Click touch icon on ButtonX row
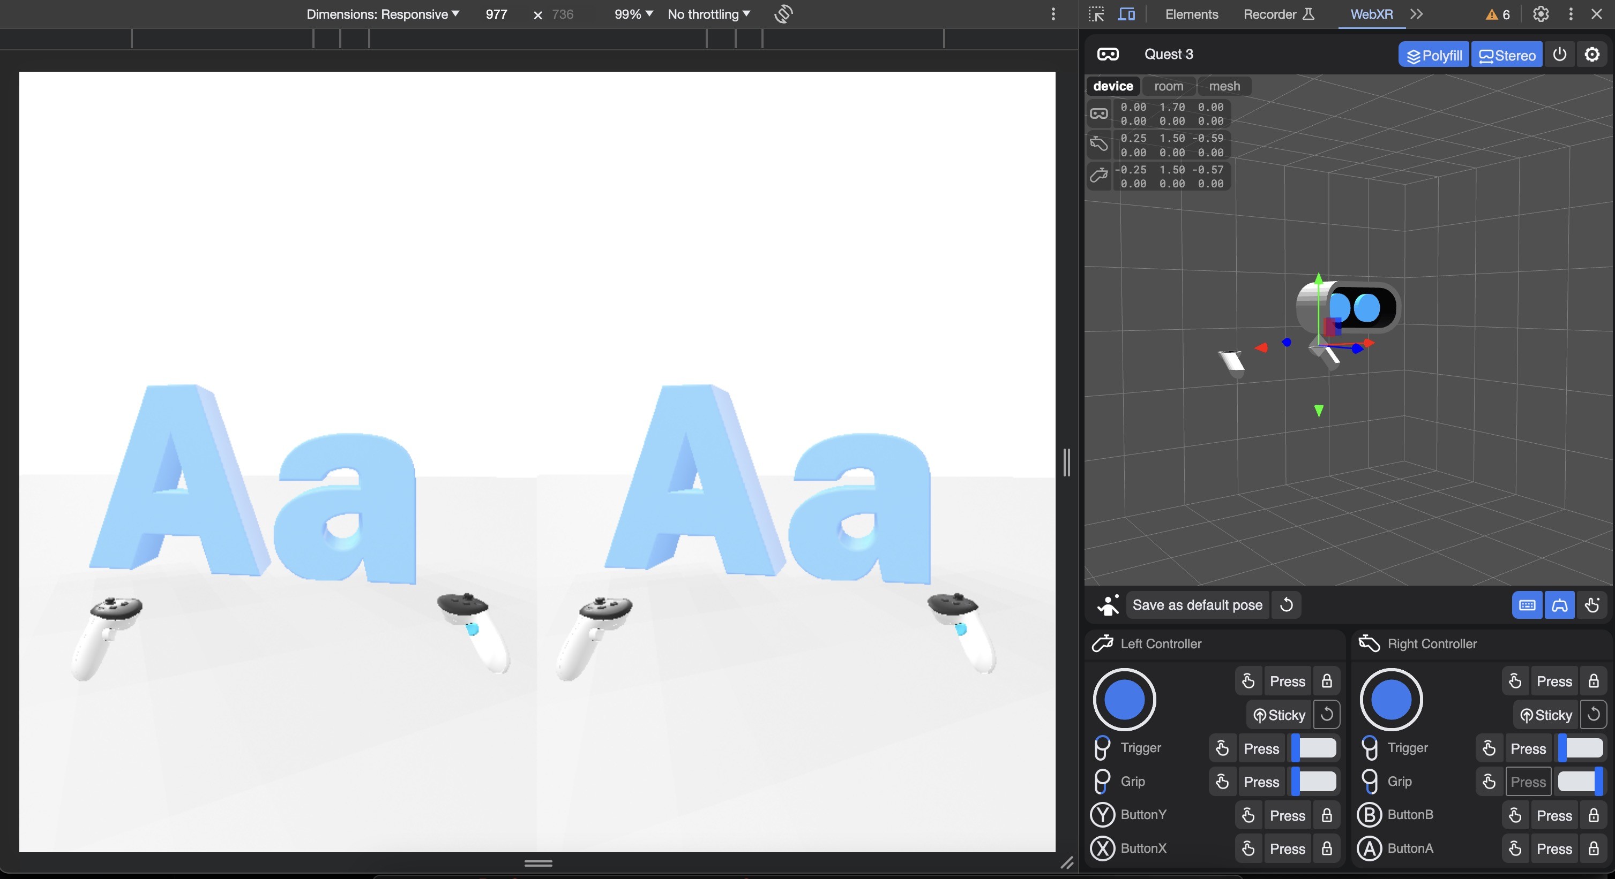The image size is (1615, 879). pos(1248,848)
